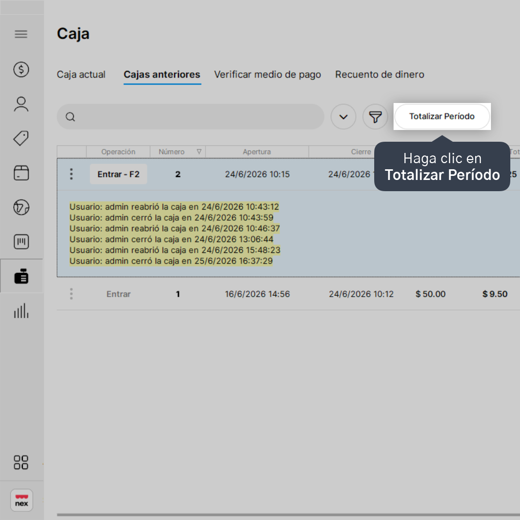
Task: Open the box inventory icon
Action: pyautogui.click(x=21, y=173)
